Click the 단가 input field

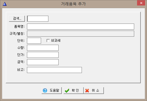tap(43, 55)
